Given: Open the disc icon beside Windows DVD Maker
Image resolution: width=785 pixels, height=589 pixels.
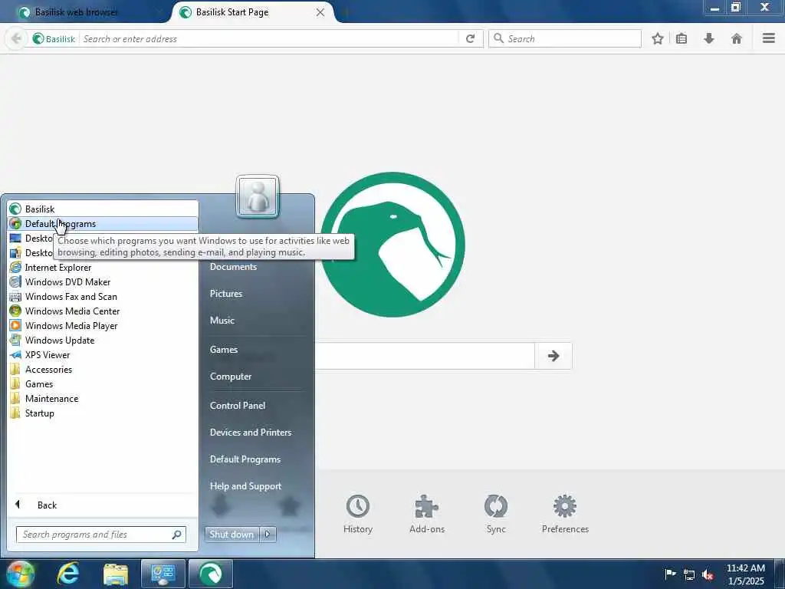Looking at the screenshot, I should point(15,282).
